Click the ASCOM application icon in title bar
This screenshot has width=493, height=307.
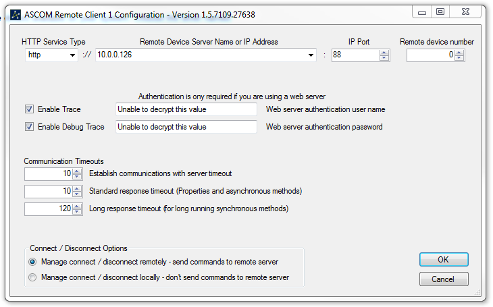[16, 15]
